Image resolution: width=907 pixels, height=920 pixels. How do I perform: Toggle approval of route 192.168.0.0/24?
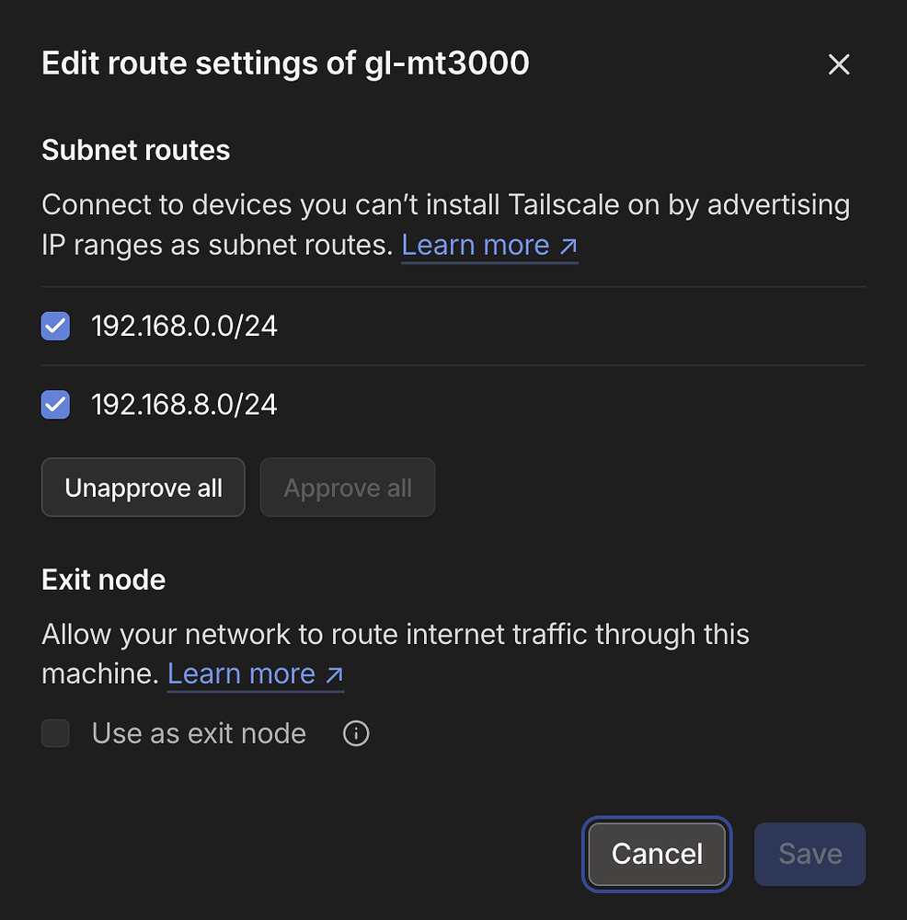click(x=55, y=326)
